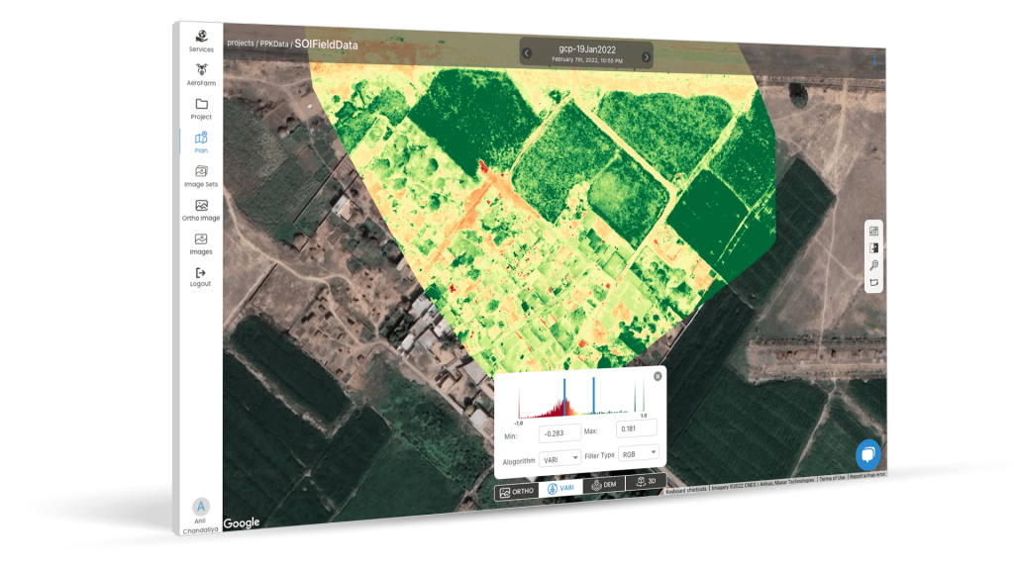The width and height of the screenshot is (1014, 570).
Task: Select the polygon area drawing tool
Action: [874, 283]
